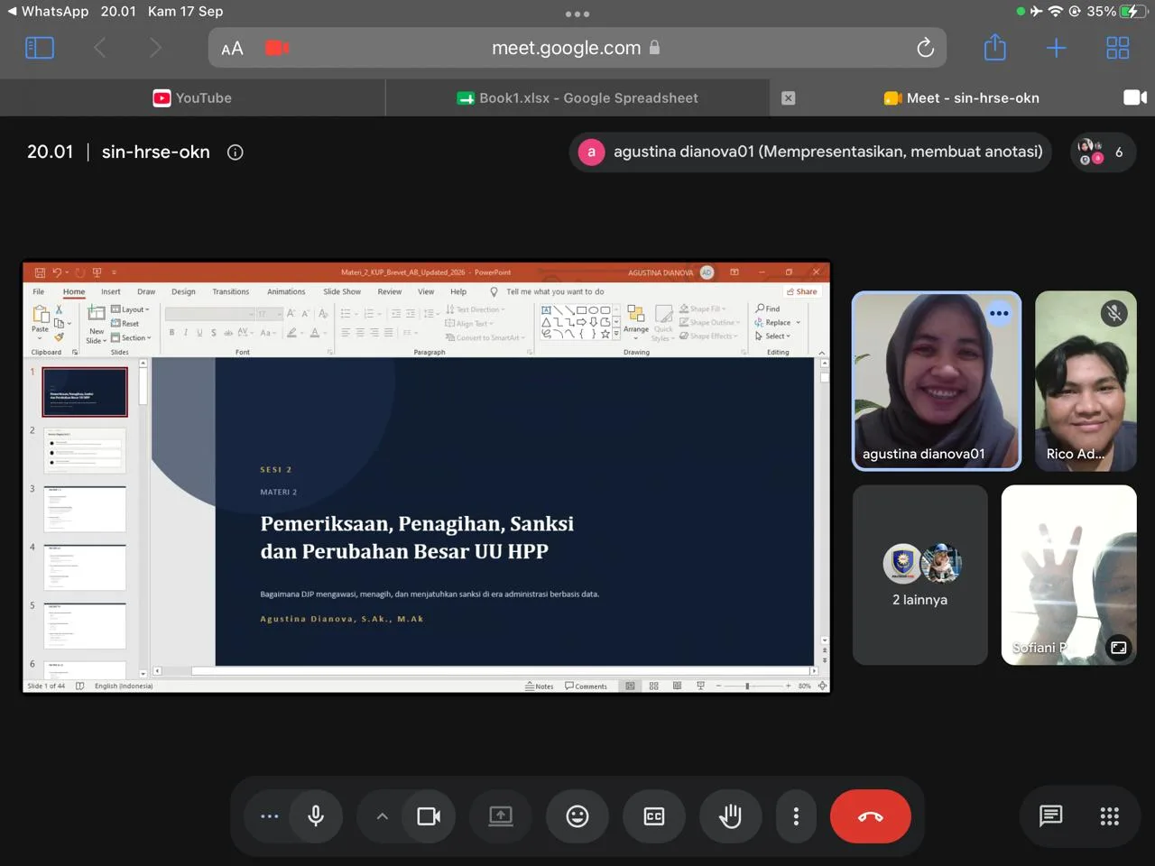The image size is (1155, 866).
Task: Add a new Safari tab
Action: tap(1057, 48)
